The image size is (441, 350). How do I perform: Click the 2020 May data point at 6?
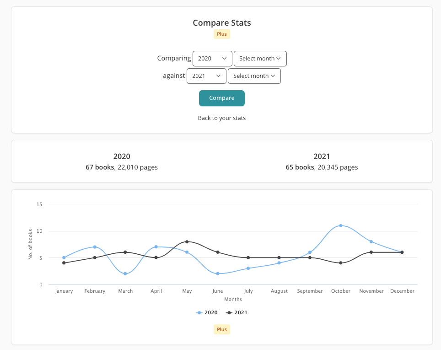pos(187,252)
